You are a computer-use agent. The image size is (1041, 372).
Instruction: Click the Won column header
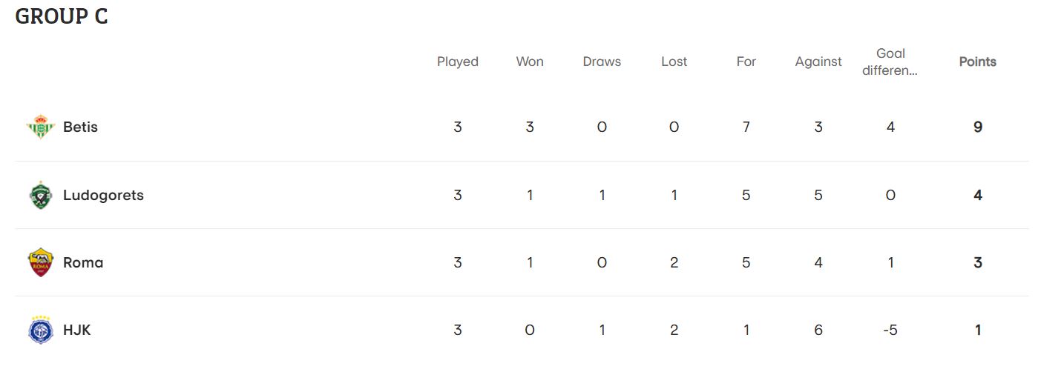pos(530,62)
